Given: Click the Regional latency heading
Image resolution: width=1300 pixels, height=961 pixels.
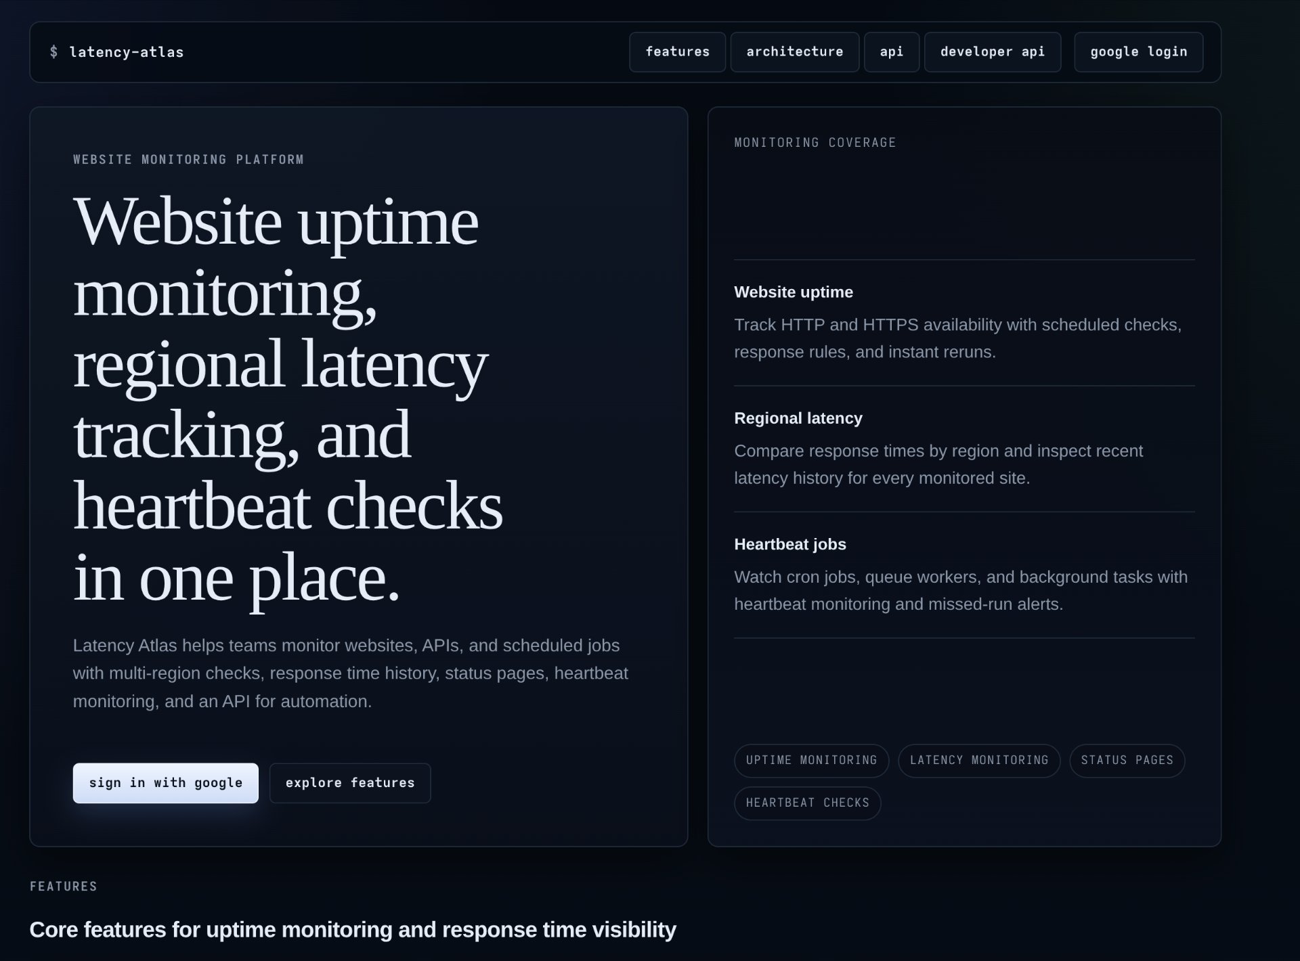Looking at the screenshot, I should pyautogui.click(x=798, y=418).
